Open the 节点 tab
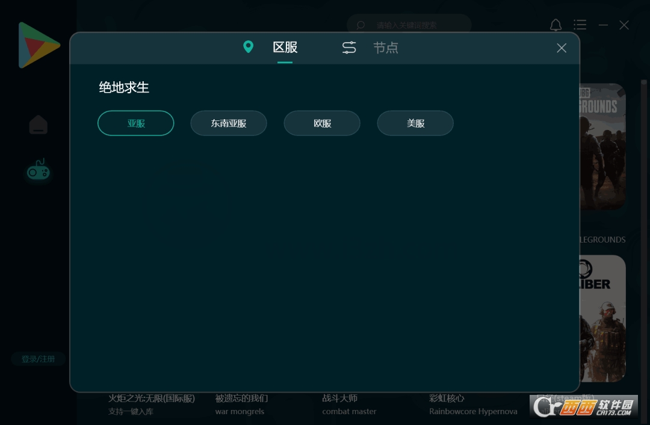650x425 pixels. 386,48
